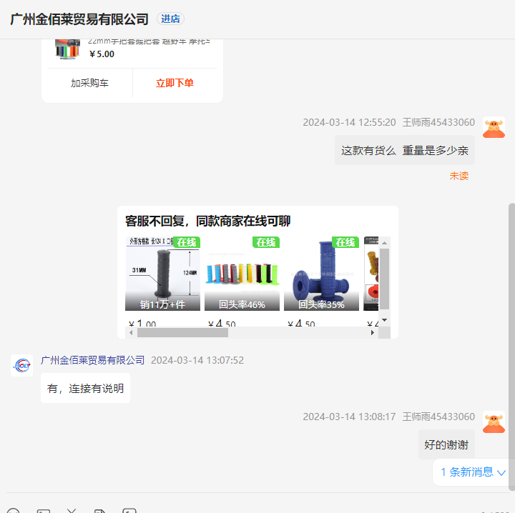The width and height of the screenshot is (515, 513).
Task: Click the recommendations panel scroll-up arrow
Action: pos(384,243)
